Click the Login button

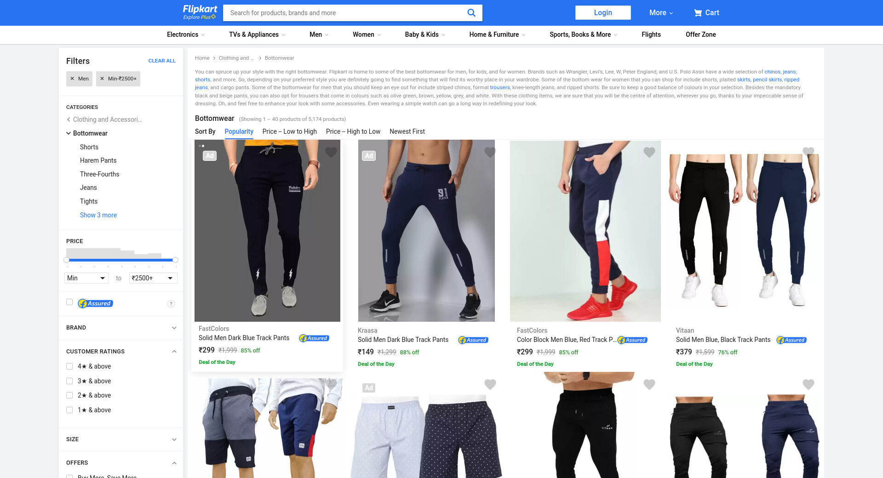pyautogui.click(x=603, y=13)
